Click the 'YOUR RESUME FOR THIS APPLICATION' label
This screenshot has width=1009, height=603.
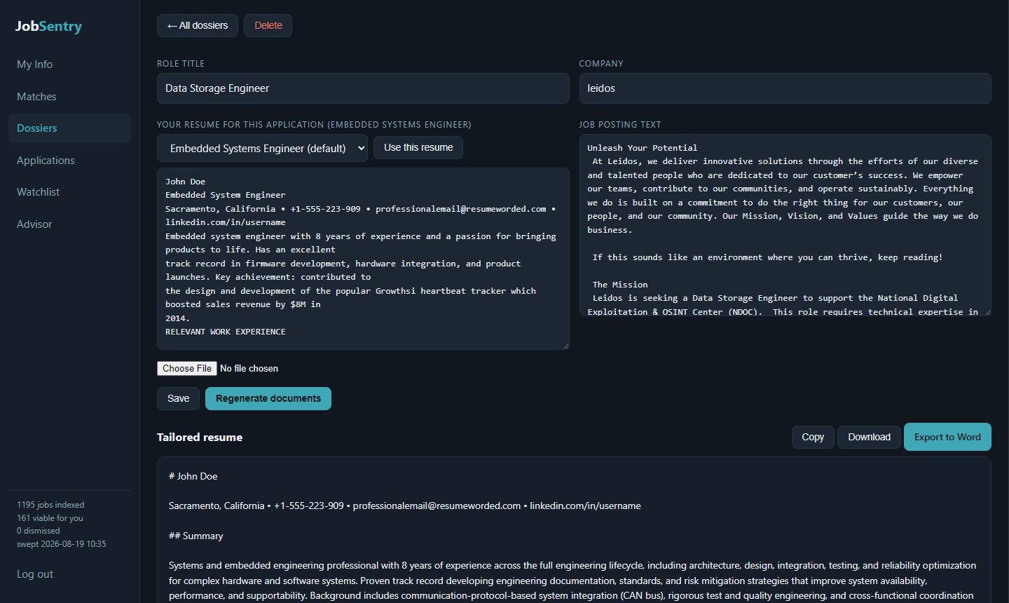coord(314,125)
